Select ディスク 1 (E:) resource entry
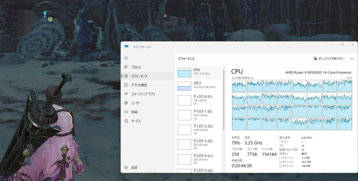This screenshot has width=358, height=181. click(198, 115)
